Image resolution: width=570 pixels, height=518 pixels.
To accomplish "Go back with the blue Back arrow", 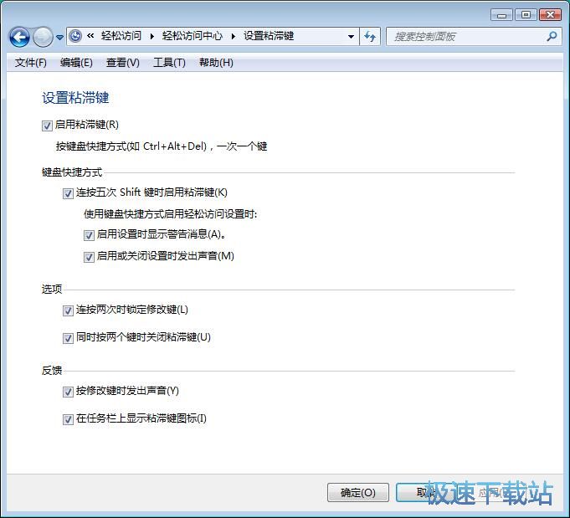I will pos(19,37).
